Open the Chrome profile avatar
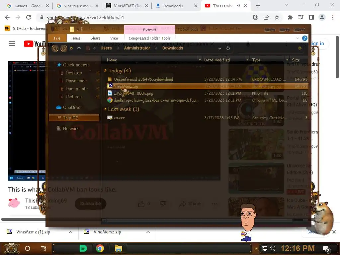Screen dimensions: 340x255 pyautogui.click(x=322, y=17)
